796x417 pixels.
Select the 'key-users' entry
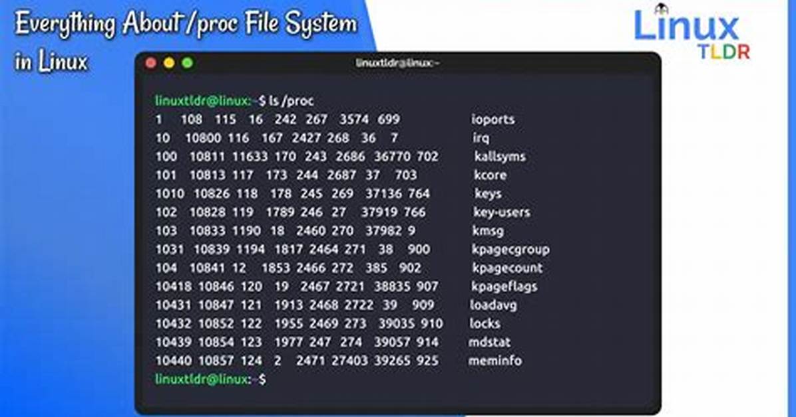pyautogui.click(x=502, y=212)
